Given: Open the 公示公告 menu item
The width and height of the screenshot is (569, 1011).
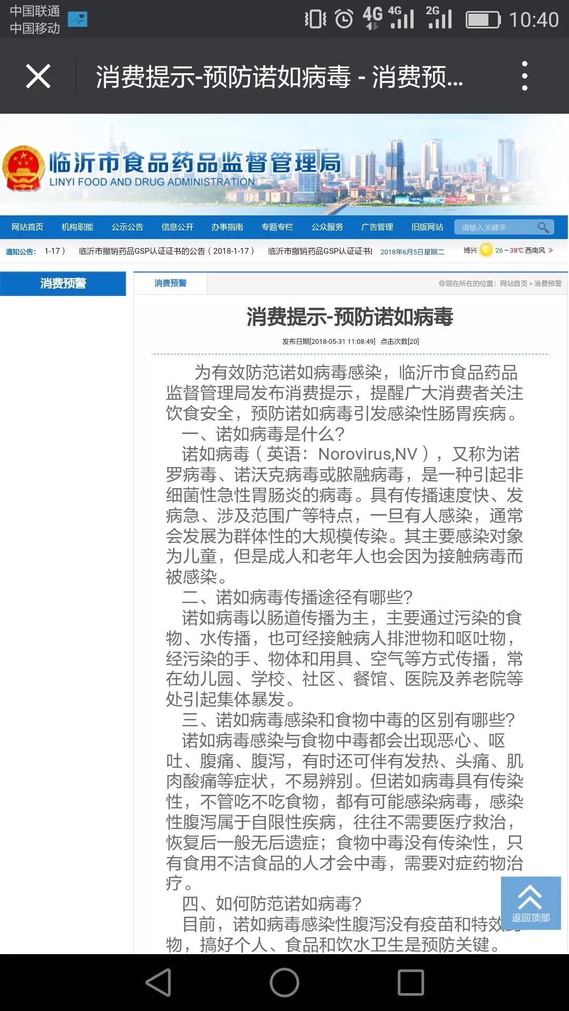Looking at the screenshot, I should [127, 227].
